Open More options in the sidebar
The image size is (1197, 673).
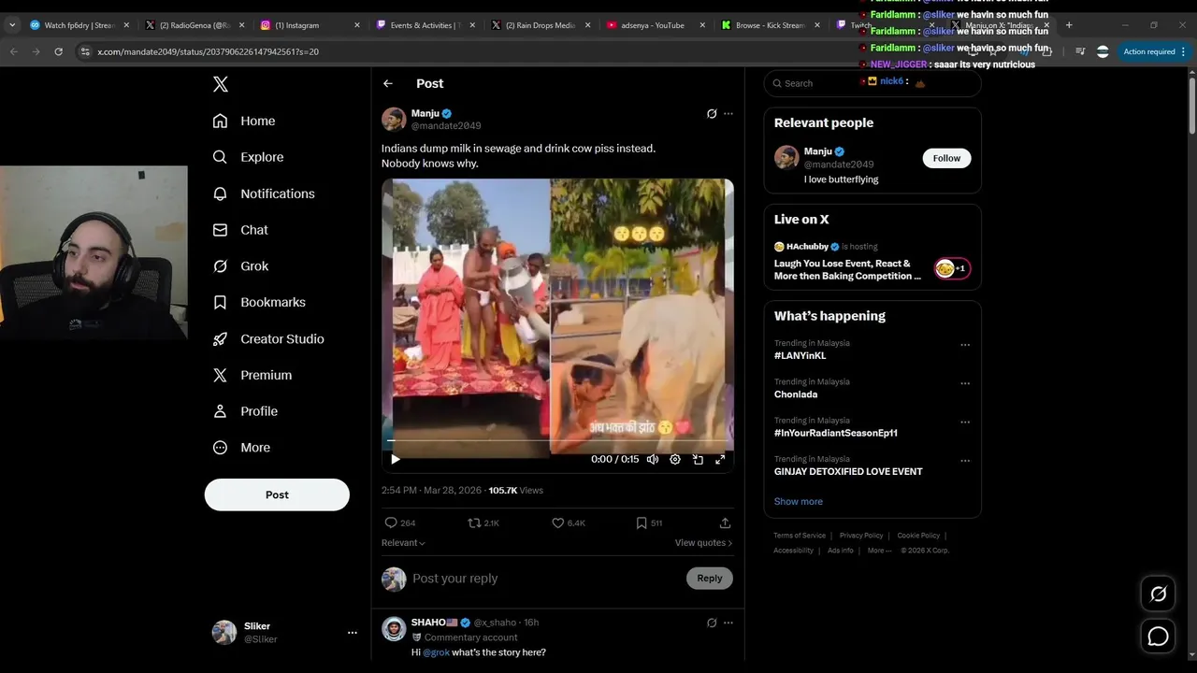click(241, 448)
